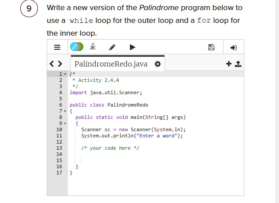Select the pencil edit icon
Image resolution: width=279 pixels, height=203 pixels.
112,47
